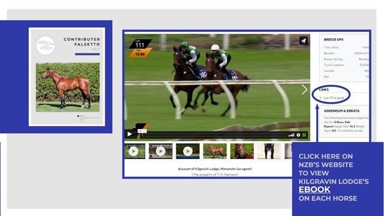The height and width of the screenshot is (216, 384).
Task: Click the BREEZE UPS heading
Action: point(334,40)
